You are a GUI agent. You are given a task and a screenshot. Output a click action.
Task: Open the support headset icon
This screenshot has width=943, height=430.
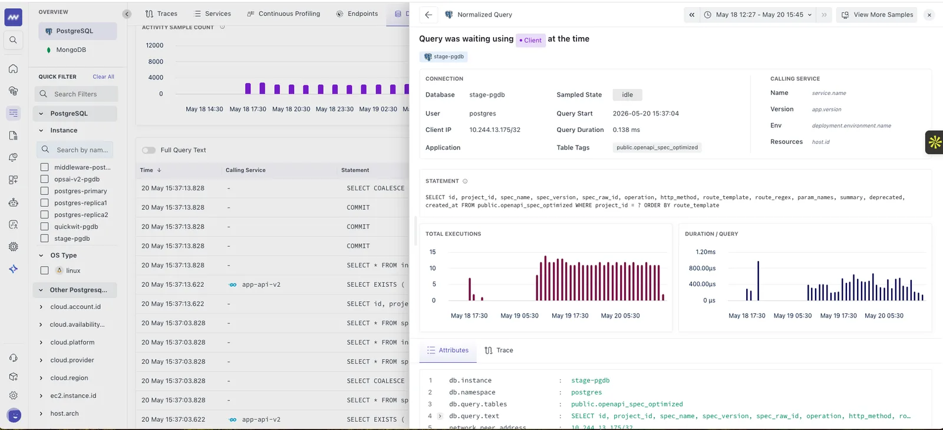[13, 358]
